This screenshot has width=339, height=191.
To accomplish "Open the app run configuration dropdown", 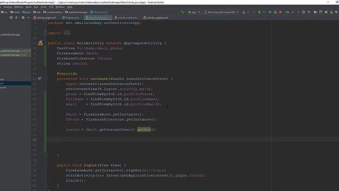I will [x=194, y=12].
